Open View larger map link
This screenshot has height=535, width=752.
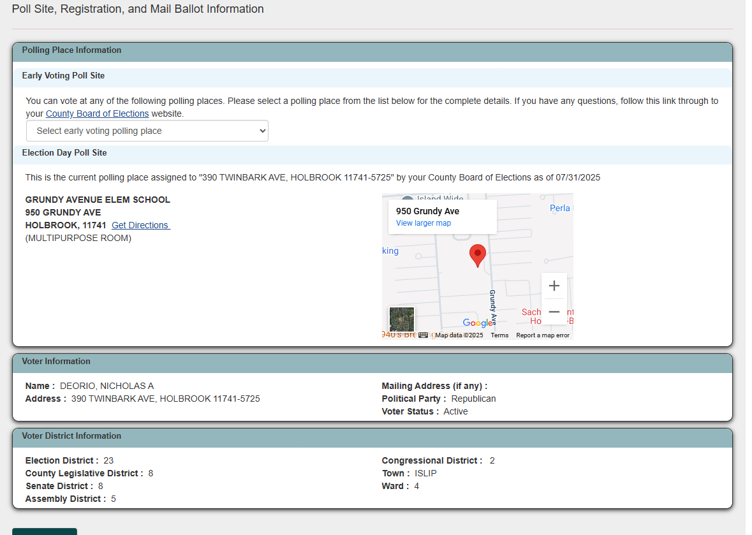click(x=424, y=223)
